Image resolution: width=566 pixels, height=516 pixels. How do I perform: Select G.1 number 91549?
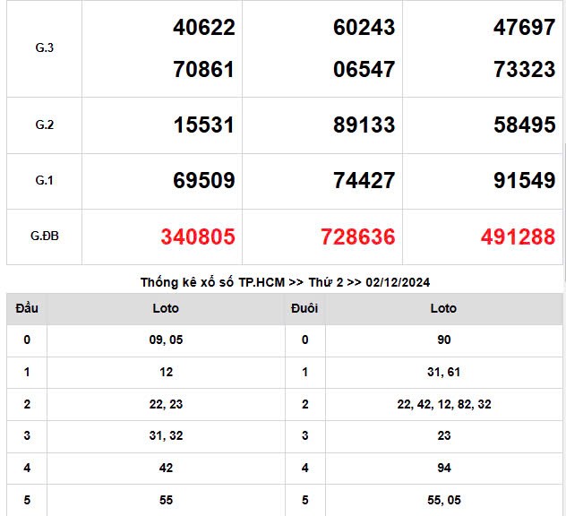coord(525,181)
